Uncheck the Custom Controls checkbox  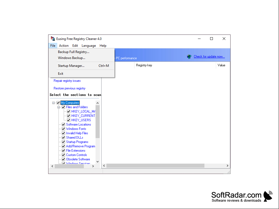(63, 155)
